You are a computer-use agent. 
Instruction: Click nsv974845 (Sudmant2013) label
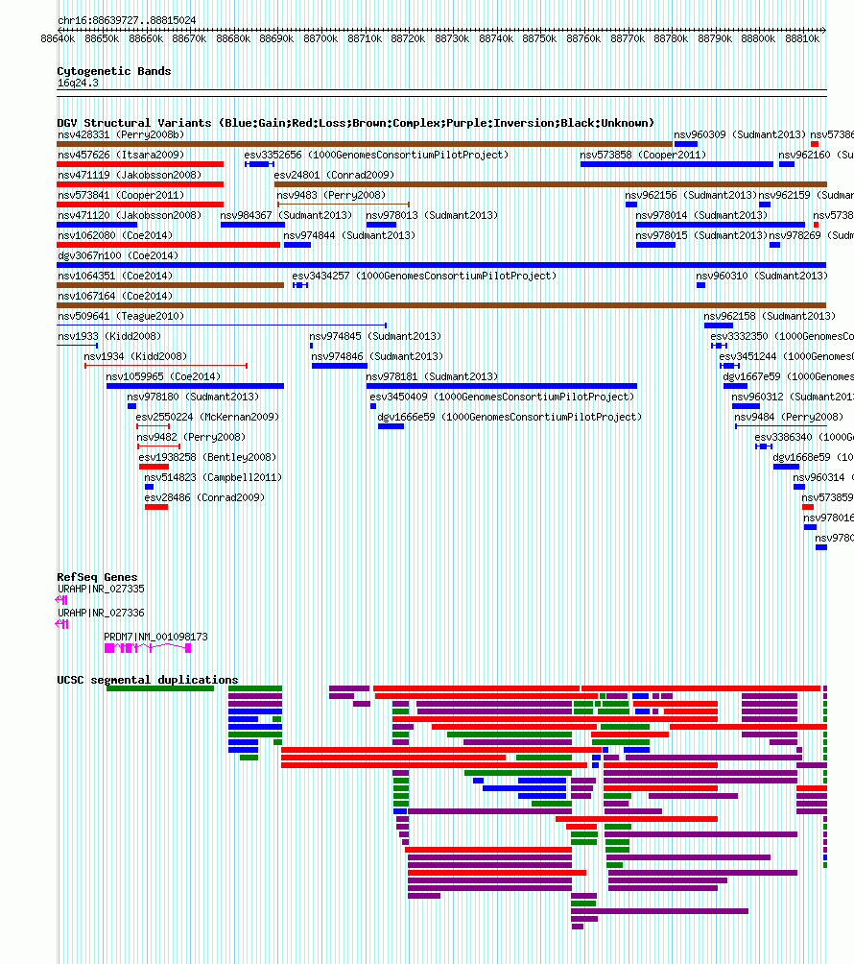[x=375, y=336]
